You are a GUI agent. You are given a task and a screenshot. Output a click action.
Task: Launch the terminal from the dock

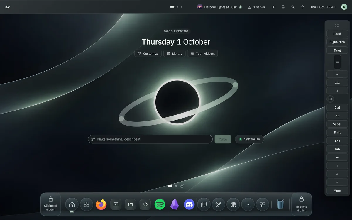click(116, 204)
